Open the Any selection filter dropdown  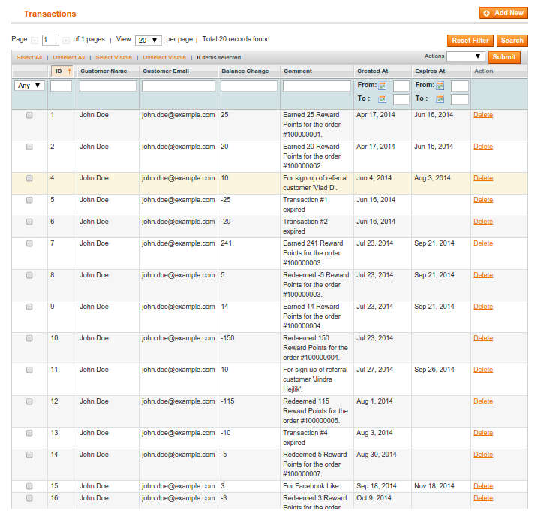[29, 86]
